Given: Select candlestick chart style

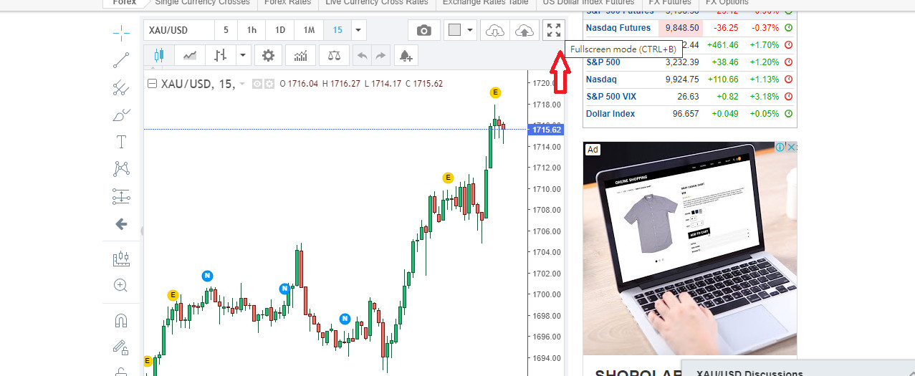Looking at the screenshot, I should tap(159, 55).
